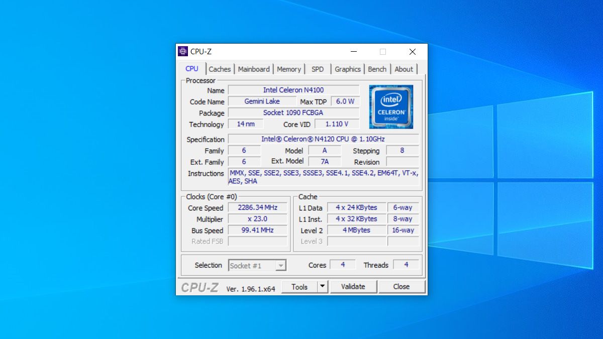Open the Mainboard tab
603x339 pixels.
(254, 69)
